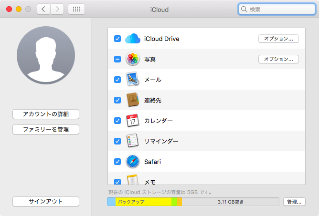This screenshot has width=319, height=216.
Task: Select the Safari label text
Action: coord(153,162)
